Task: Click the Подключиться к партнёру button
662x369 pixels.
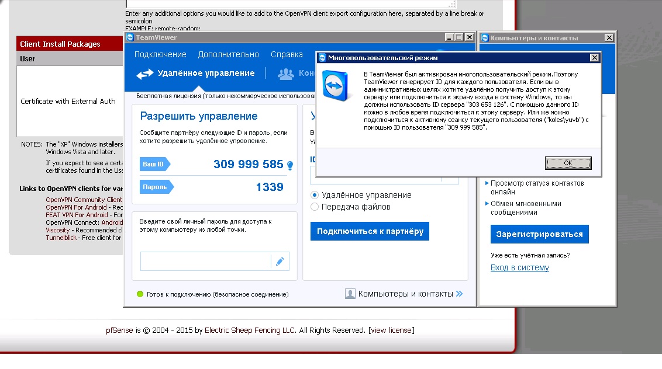Action: click(370, 231)
